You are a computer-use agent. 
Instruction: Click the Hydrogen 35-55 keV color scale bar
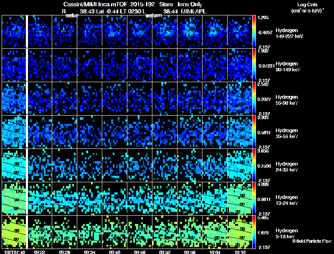(x=254, y=132)
